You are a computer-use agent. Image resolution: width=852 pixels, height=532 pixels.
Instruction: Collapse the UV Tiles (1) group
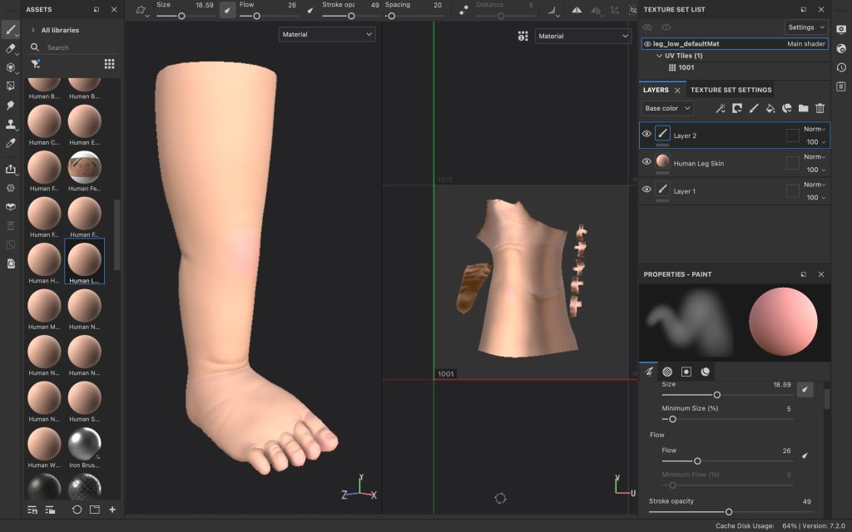[x=659, y=56]
